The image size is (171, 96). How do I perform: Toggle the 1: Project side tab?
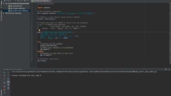(x=1, y=5)
